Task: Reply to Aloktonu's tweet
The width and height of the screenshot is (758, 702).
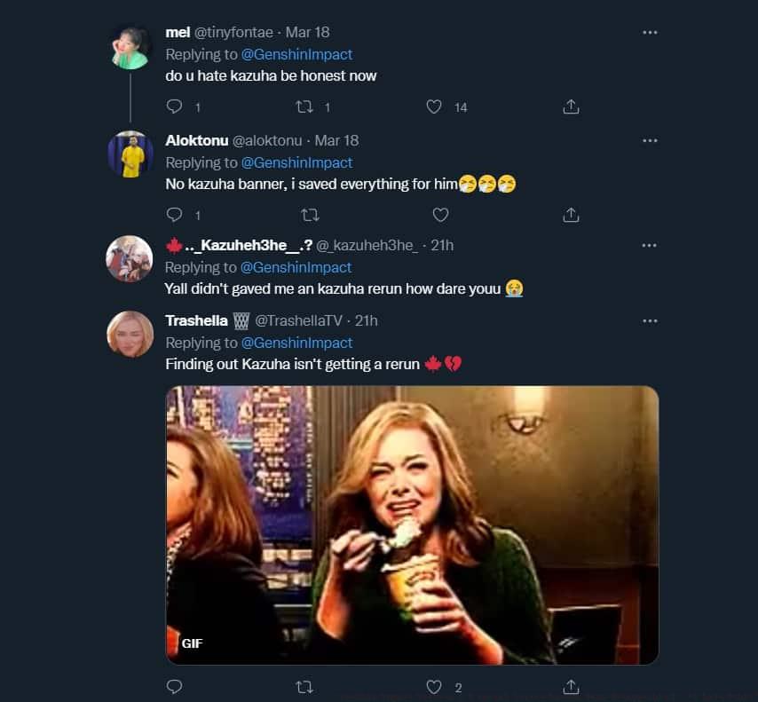Action: click(175, 215)
